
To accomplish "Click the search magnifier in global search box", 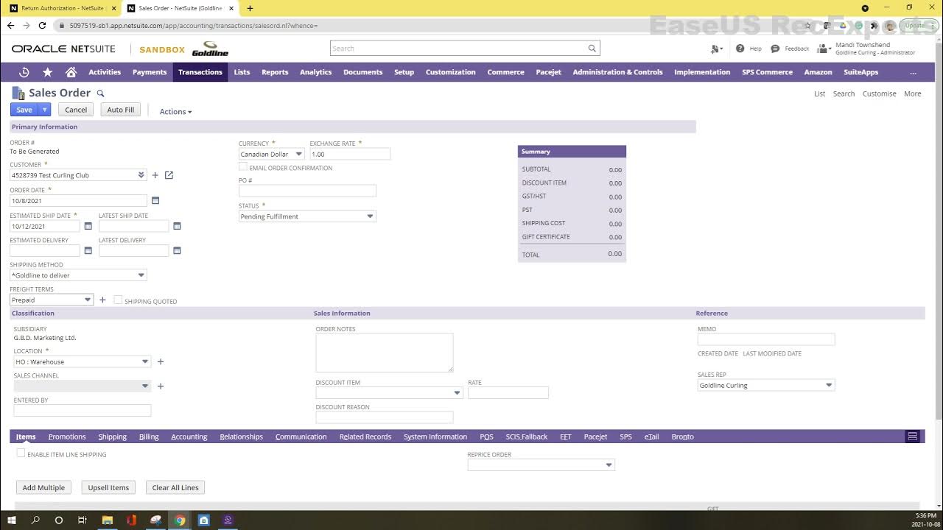I will point(592,49).
